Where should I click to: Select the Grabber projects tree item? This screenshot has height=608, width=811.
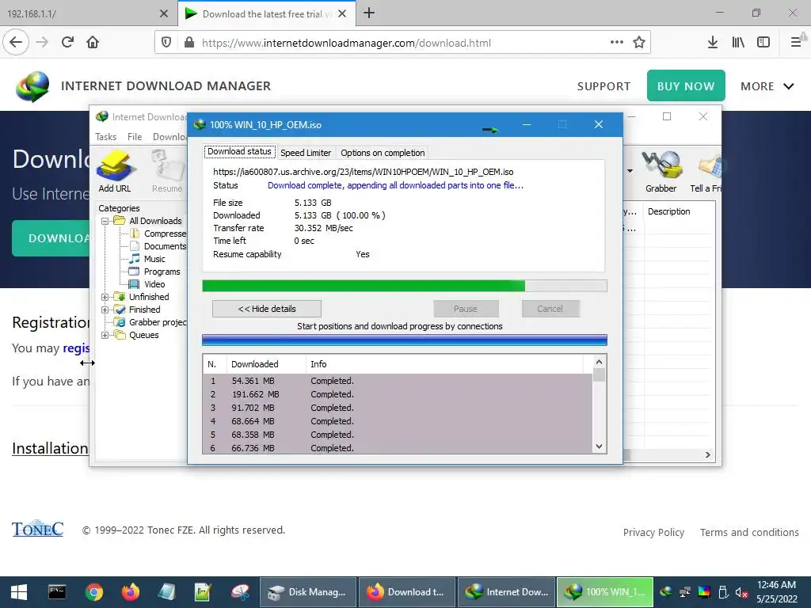158,323
